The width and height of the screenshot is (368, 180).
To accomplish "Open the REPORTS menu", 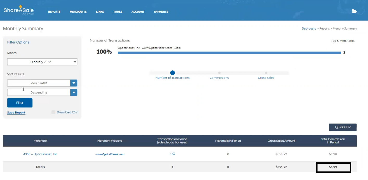I will click(54, 12).
